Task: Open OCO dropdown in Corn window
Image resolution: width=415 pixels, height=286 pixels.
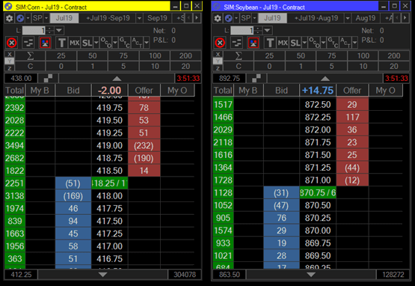Action: pos(115,43)
